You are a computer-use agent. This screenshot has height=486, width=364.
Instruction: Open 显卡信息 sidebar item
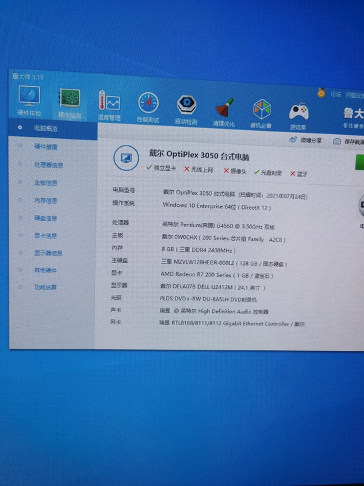point(46,236)
